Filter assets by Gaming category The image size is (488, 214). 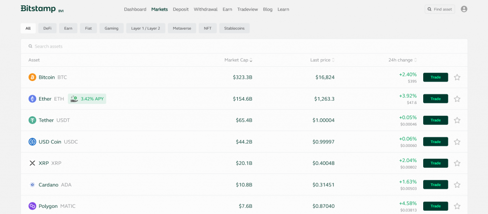(x=112, y=28)
